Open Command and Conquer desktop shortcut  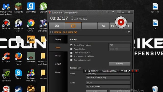[x=43, y=26]
